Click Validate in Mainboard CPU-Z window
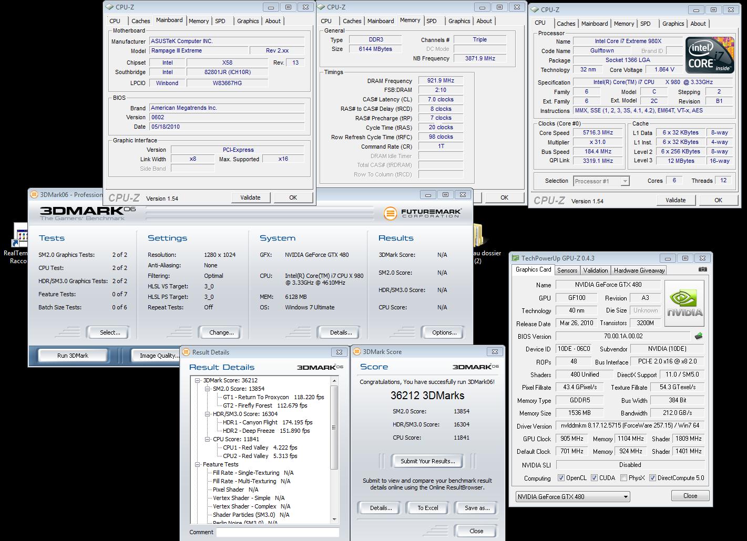The height and width of the screenshot is (541, 747). [250, 197]
